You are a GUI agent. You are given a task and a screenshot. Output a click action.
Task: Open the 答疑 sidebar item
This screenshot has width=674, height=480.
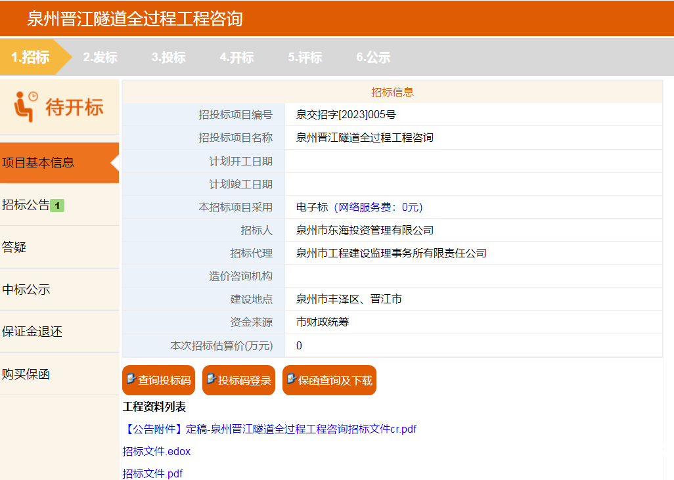point(59,247)
